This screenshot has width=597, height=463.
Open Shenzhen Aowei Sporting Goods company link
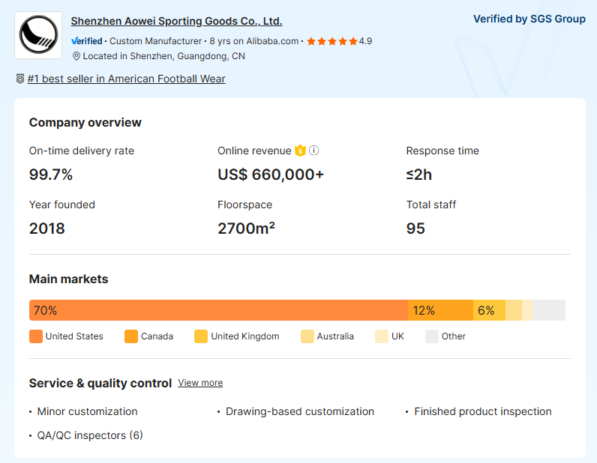coord(176,21)
